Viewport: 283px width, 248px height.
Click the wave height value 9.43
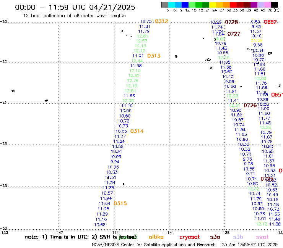(256, 27)
